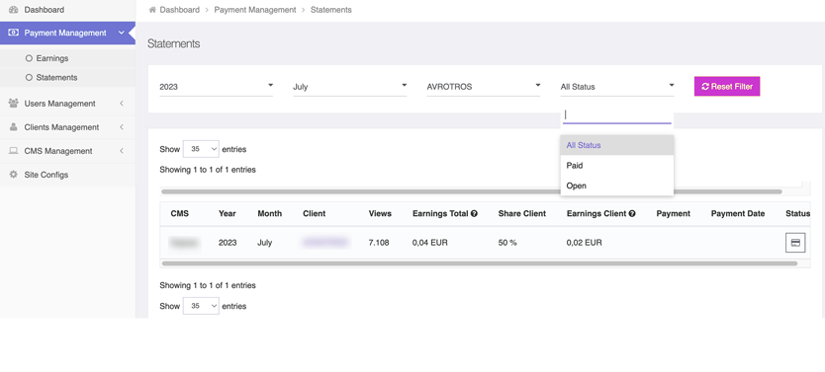
Task: Click the Reset Filter button
Action: (x=727, y=87)
